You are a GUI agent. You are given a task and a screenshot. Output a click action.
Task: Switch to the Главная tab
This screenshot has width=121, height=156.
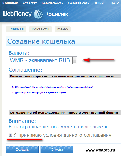[16, 29]
